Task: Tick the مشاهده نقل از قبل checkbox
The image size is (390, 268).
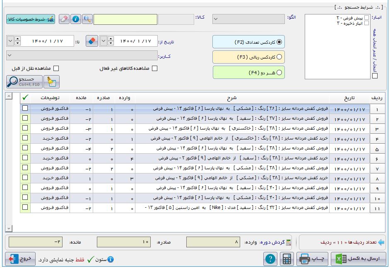Action: [x=56, y=69]
